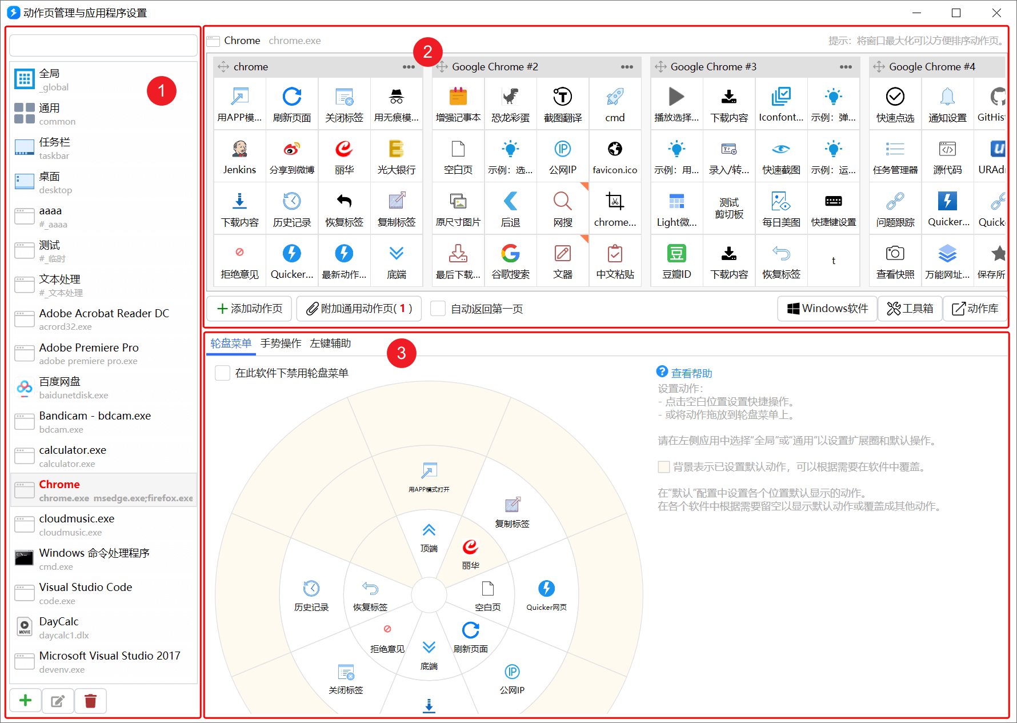
Task: Open Google Chrome #2 page's three-dot menu
Action: 627,67
